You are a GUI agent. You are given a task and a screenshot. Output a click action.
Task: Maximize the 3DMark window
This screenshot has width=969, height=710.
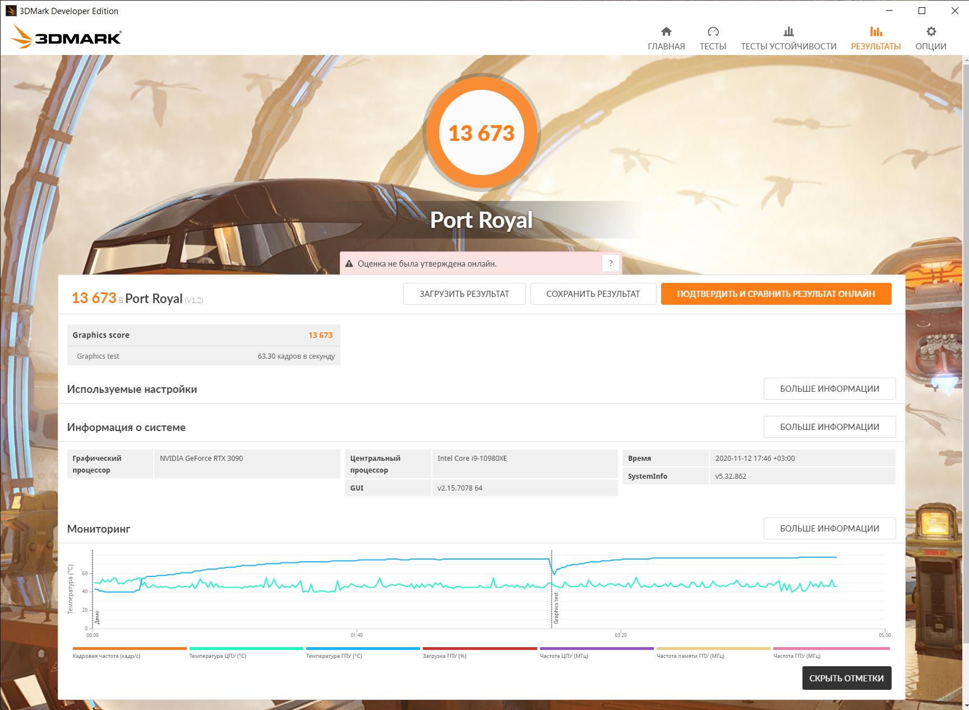coord(921,11)
